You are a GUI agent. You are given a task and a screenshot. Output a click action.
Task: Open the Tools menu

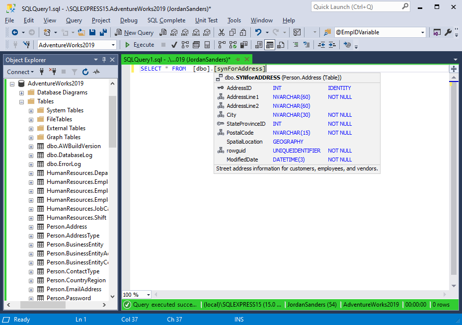point(234,20)
